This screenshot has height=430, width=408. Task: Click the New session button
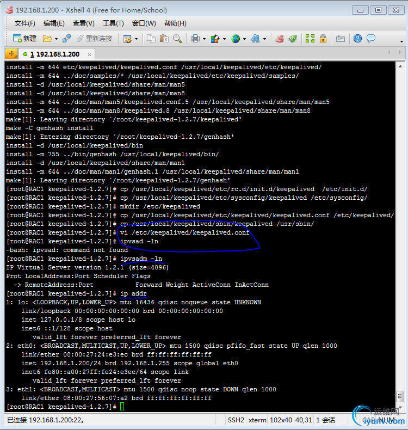[24, 39]
